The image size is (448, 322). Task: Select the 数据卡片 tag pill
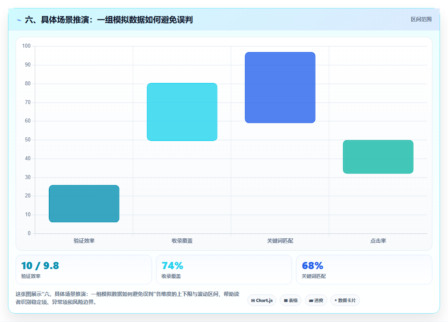[345, 300]
